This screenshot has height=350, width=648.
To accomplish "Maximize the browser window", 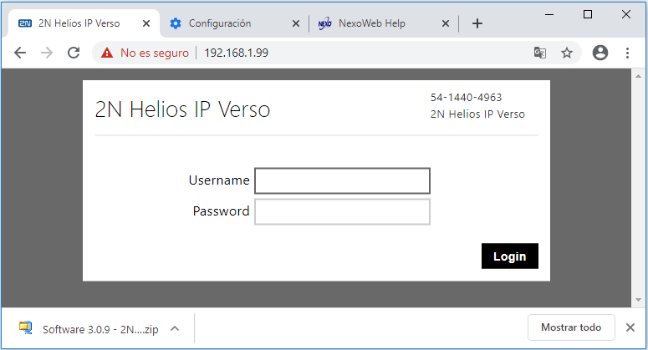I will [x=588, y=14].
